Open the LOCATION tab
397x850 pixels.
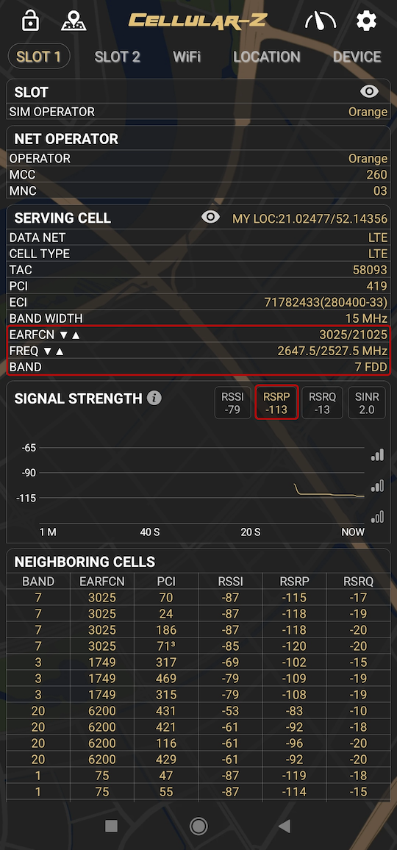point(266,57)
